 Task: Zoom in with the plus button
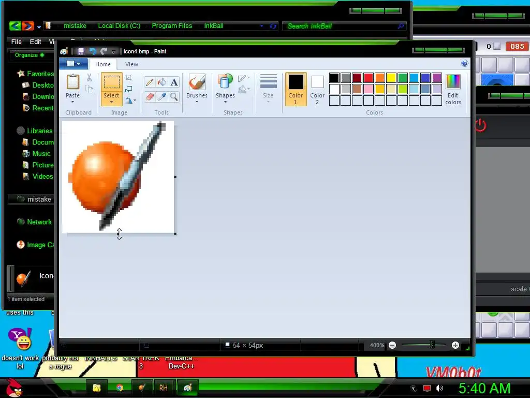(455, 345)
